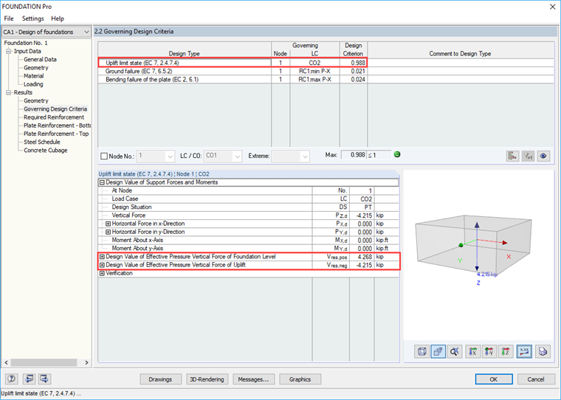Expand Horizontal Force in y-Direction row
The image size is (561, 400).
108,232
